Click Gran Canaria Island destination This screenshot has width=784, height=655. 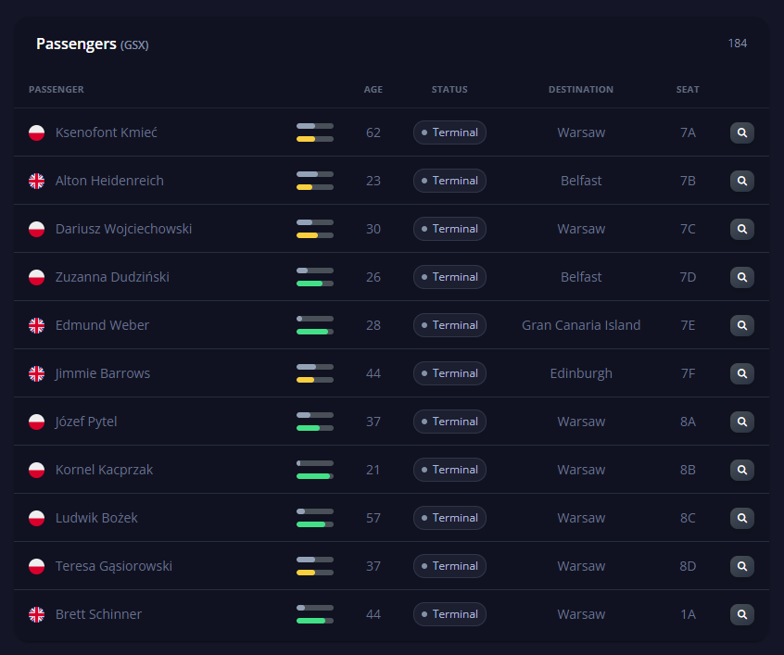pos(581,325)
